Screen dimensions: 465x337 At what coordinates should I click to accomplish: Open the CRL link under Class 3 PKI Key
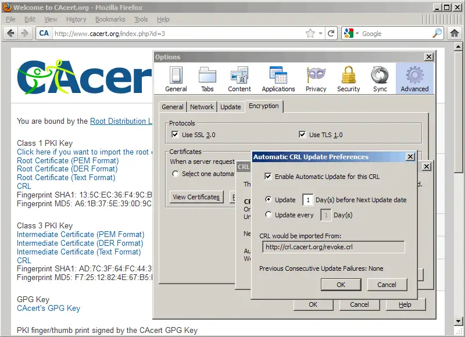coord(24,260)
